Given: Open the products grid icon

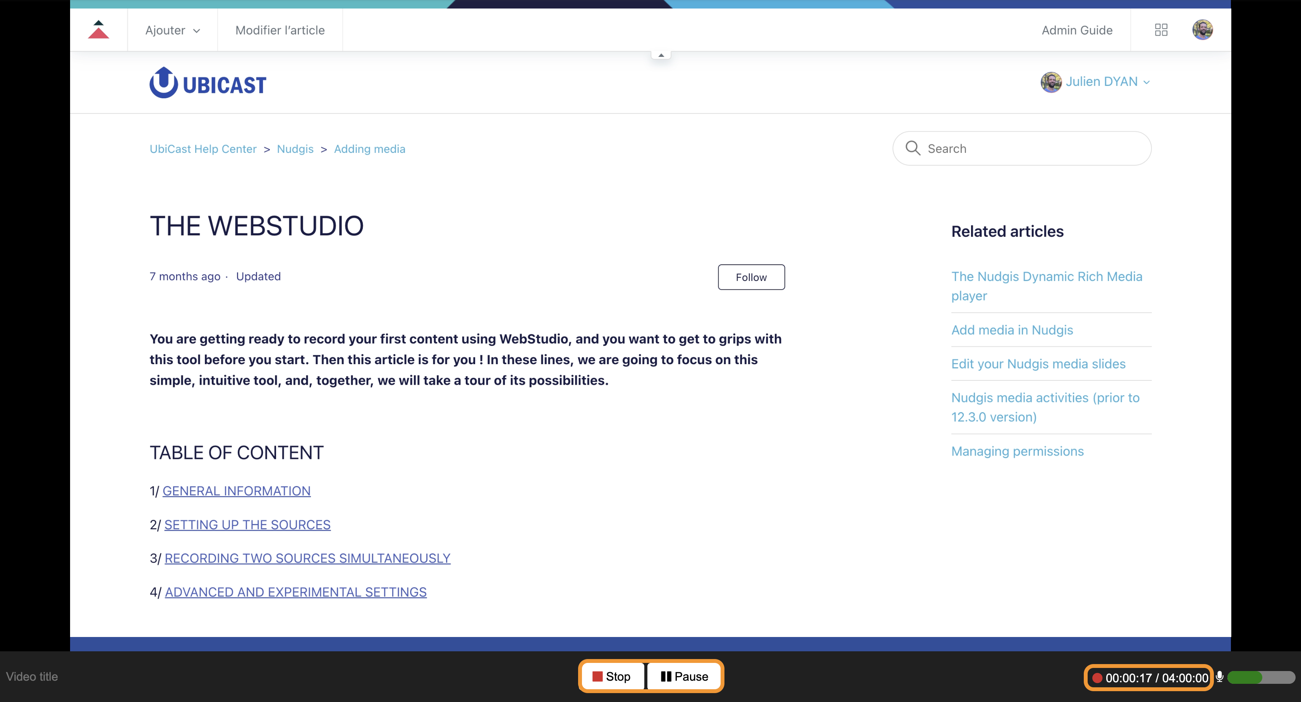Looking at the screenshot, I should click(1161, 30).
